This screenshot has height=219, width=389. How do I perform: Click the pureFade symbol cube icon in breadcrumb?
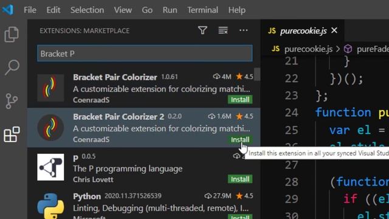pos(348,49)
